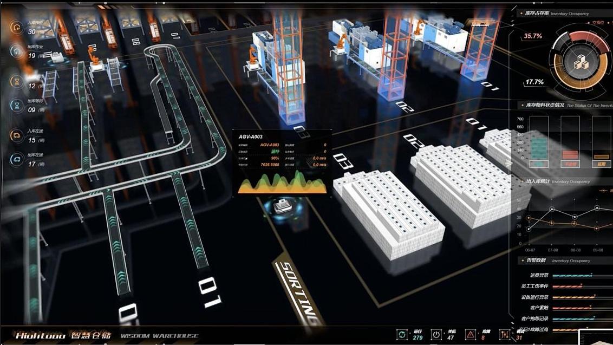Click the AGV activity area chart in popup
613x345 pixels.
(282, 183)
